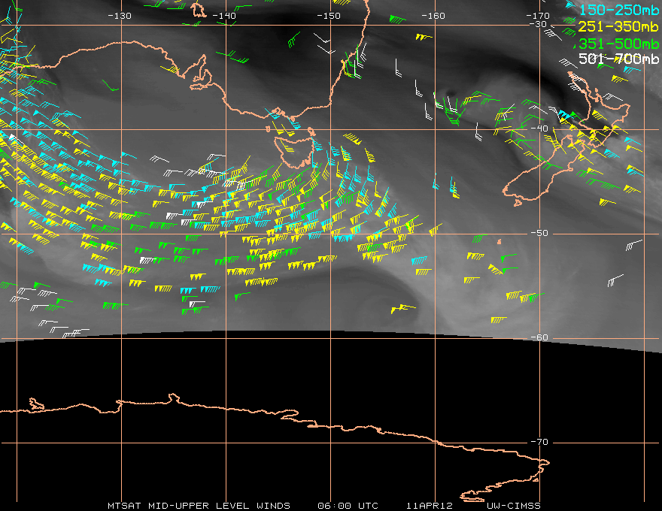Click the -70 latitude label
Image resolution: width=662 pixels, height=511 pixels.
(539, 442)
